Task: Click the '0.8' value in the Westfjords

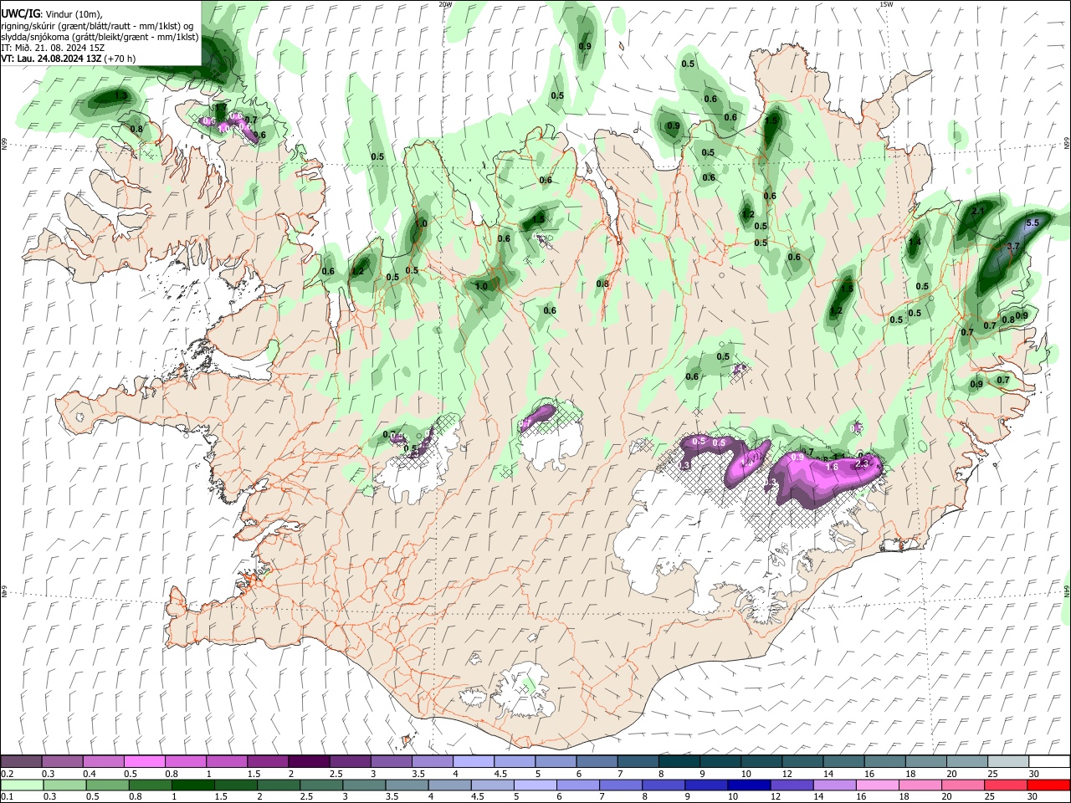Action: pos(137,130)
